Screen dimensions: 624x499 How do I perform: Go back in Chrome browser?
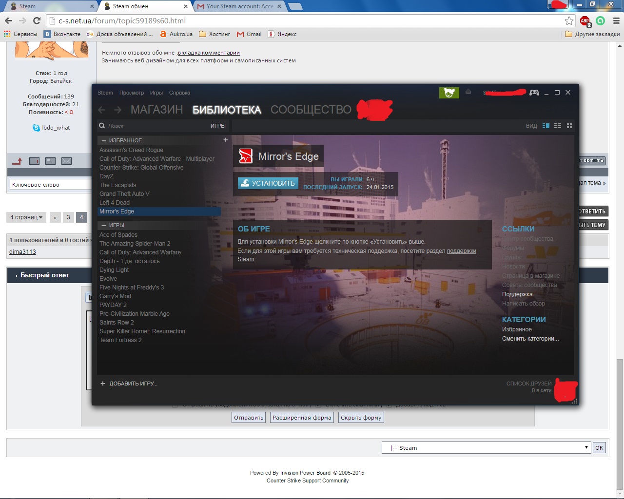point(8,20)
